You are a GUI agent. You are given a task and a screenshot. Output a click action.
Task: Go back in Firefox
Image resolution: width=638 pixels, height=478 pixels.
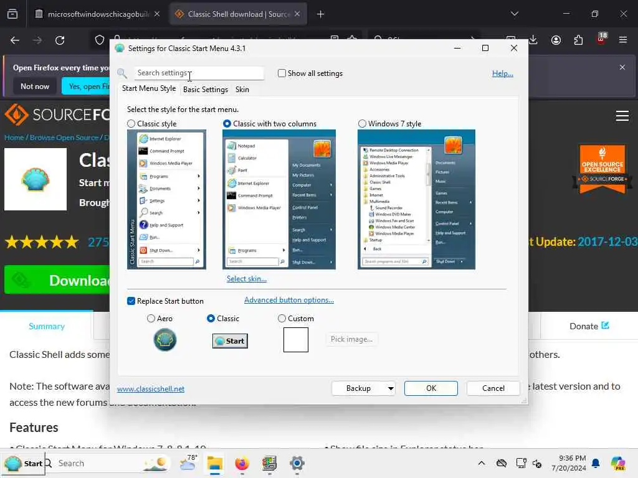click(15, 40)
